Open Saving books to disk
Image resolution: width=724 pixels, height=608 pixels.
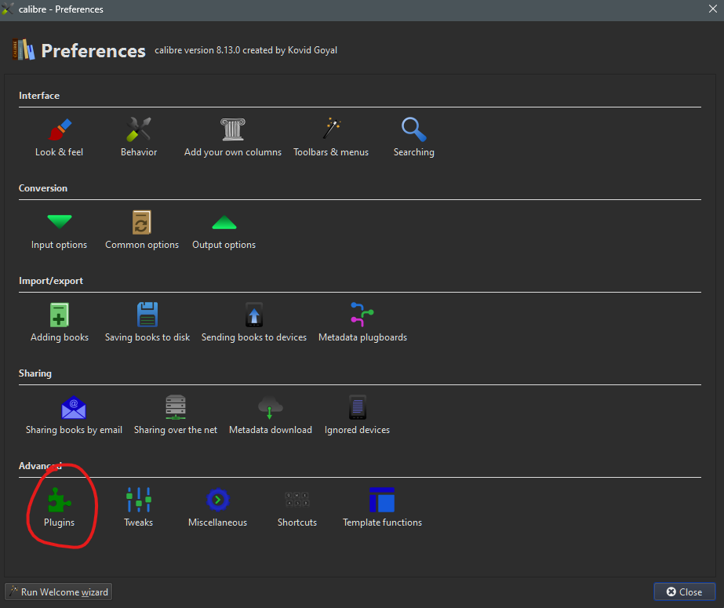tap(147, 322)
